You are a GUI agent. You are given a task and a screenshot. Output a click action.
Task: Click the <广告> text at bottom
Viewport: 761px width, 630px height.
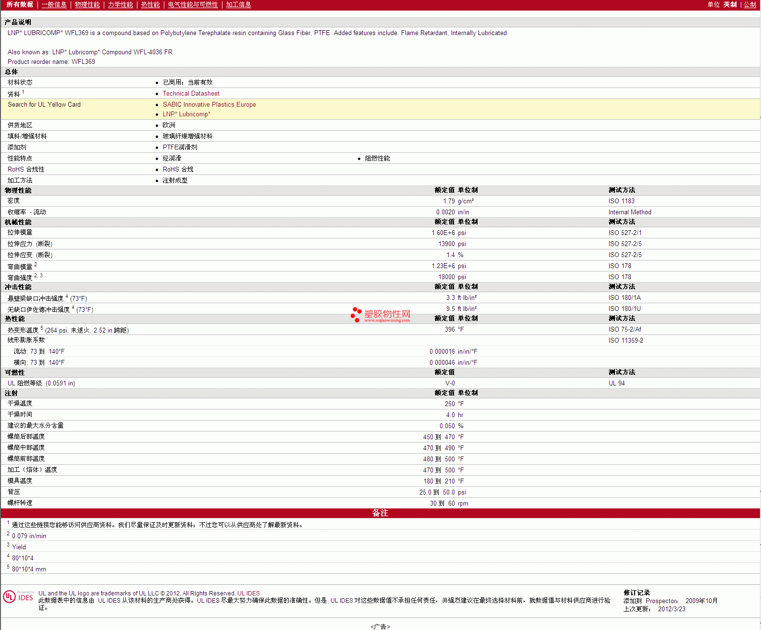(380, 627)
